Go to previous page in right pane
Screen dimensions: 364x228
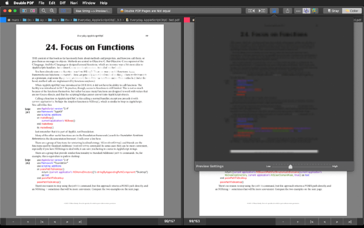[x=325, y=222]
